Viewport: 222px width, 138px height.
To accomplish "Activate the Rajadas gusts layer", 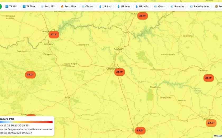I will click(177, 6).
